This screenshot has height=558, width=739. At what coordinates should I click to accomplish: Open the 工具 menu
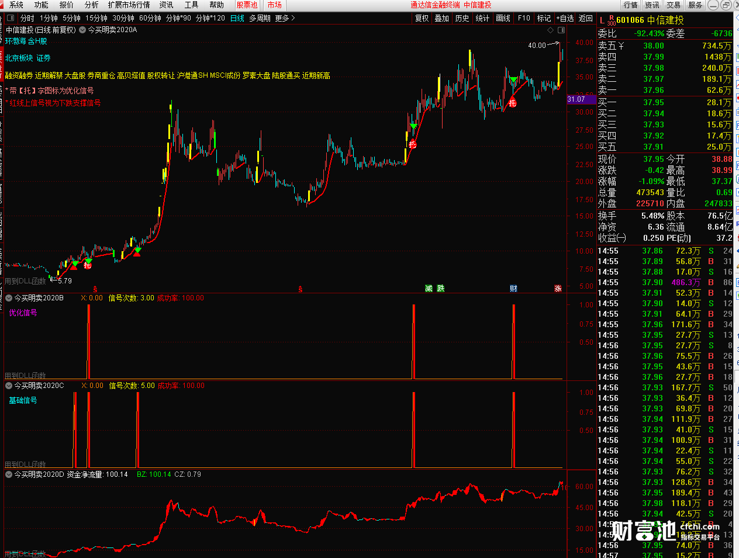[x=192, y=5]
